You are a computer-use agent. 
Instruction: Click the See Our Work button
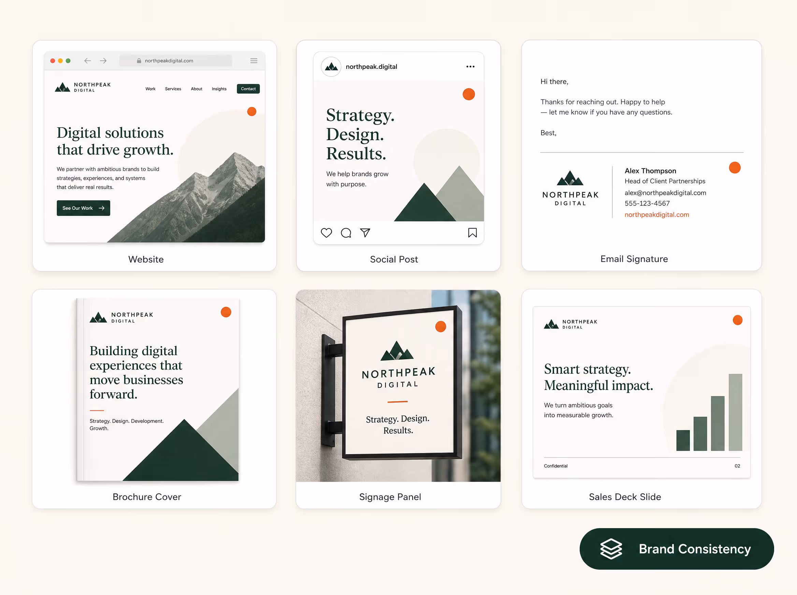point(83,208)
